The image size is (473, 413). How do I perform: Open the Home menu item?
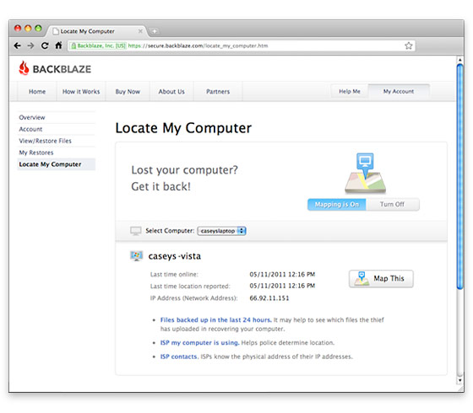point(37,92)
